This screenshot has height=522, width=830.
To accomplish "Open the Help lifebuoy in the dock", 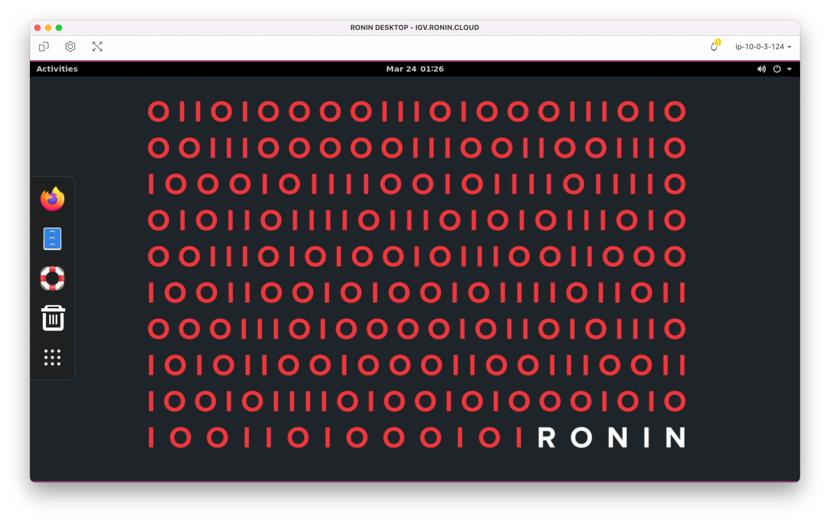I will pos(52,278).
